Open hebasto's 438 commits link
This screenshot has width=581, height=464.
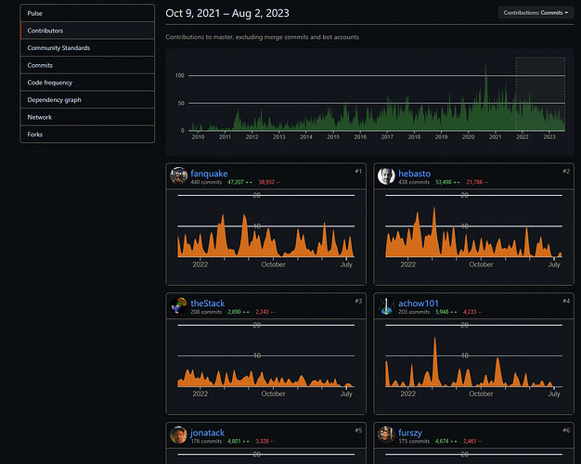coord(414,182)
